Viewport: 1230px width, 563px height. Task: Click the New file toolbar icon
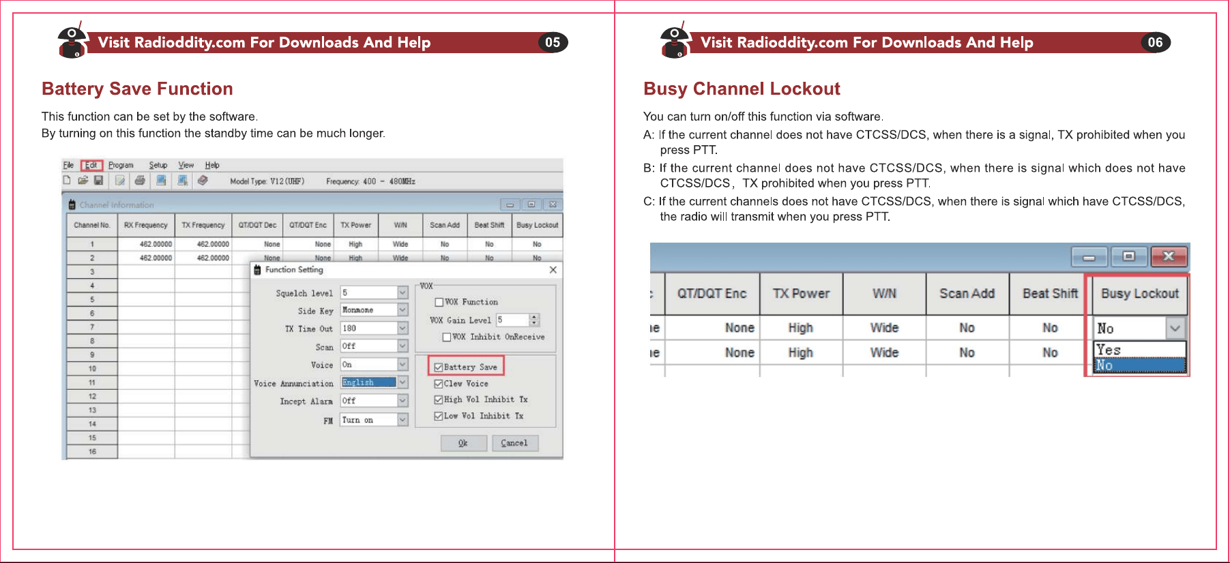tap(67, 181)
